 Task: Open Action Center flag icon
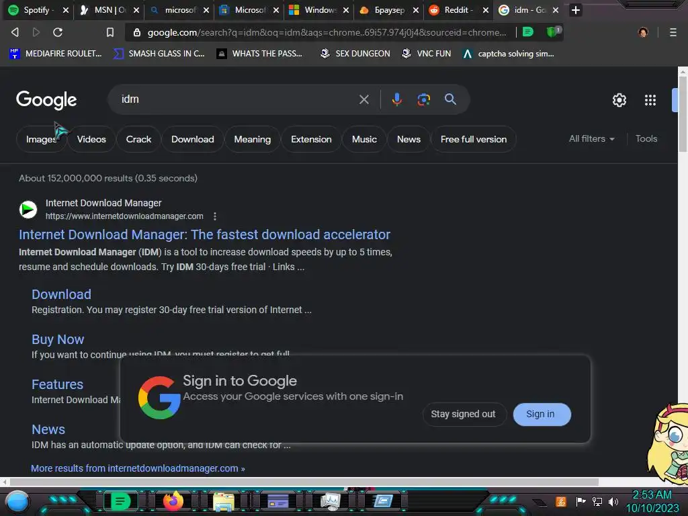580,501
